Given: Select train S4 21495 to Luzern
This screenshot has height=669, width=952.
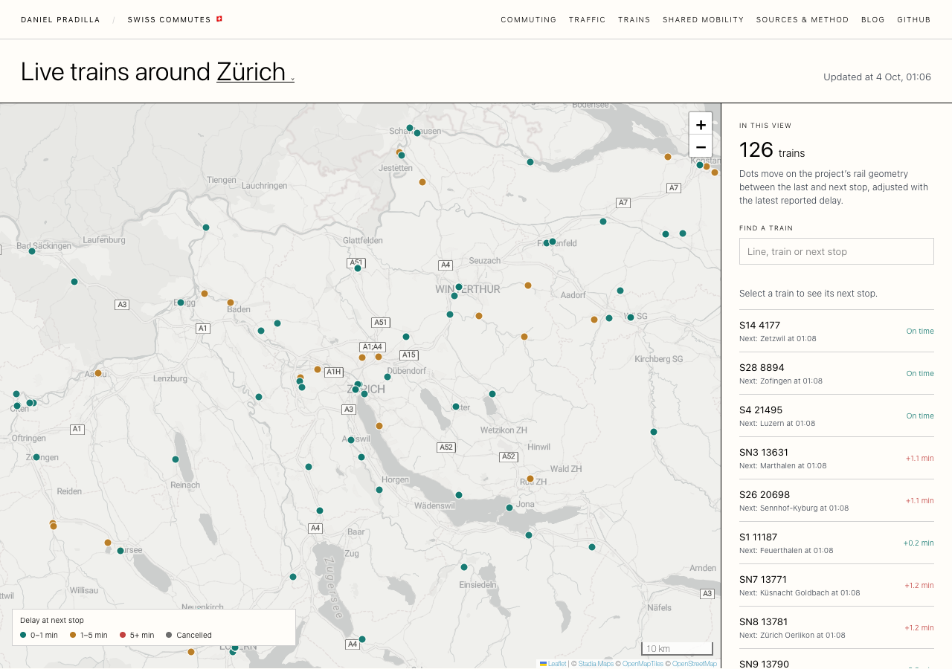Looking at the screenshot, I should [837, 416].
